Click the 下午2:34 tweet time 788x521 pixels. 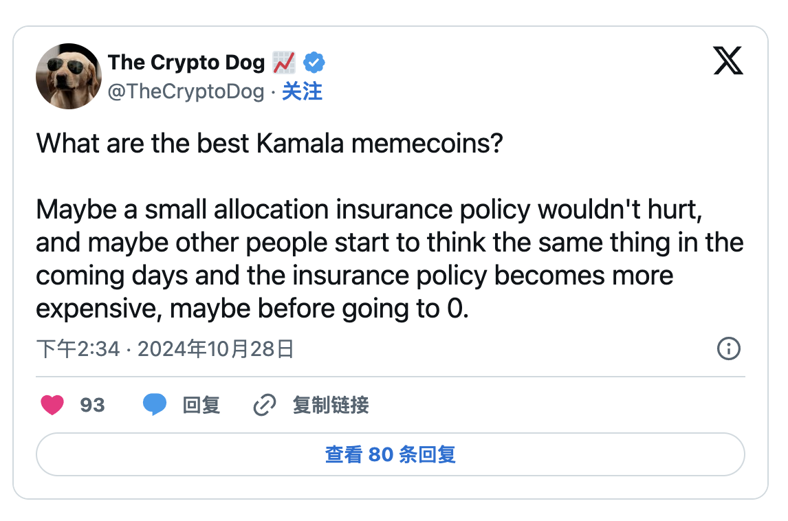[78, 349]
